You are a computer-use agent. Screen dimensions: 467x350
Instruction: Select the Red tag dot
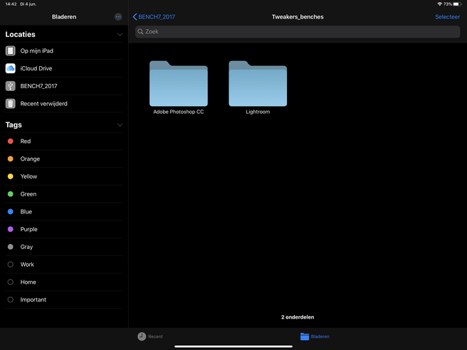(x=11, y=141)
